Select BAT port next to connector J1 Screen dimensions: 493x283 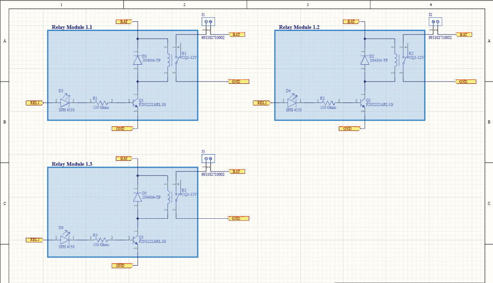237,35
